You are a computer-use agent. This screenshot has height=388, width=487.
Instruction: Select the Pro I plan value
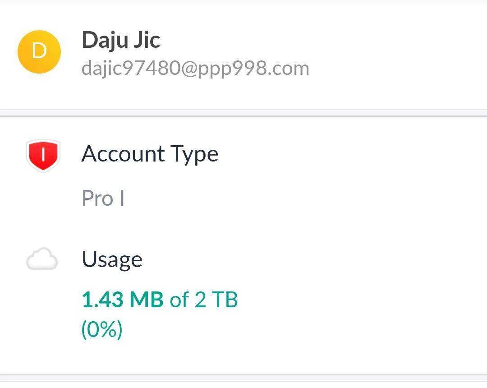tap(103, 198)
